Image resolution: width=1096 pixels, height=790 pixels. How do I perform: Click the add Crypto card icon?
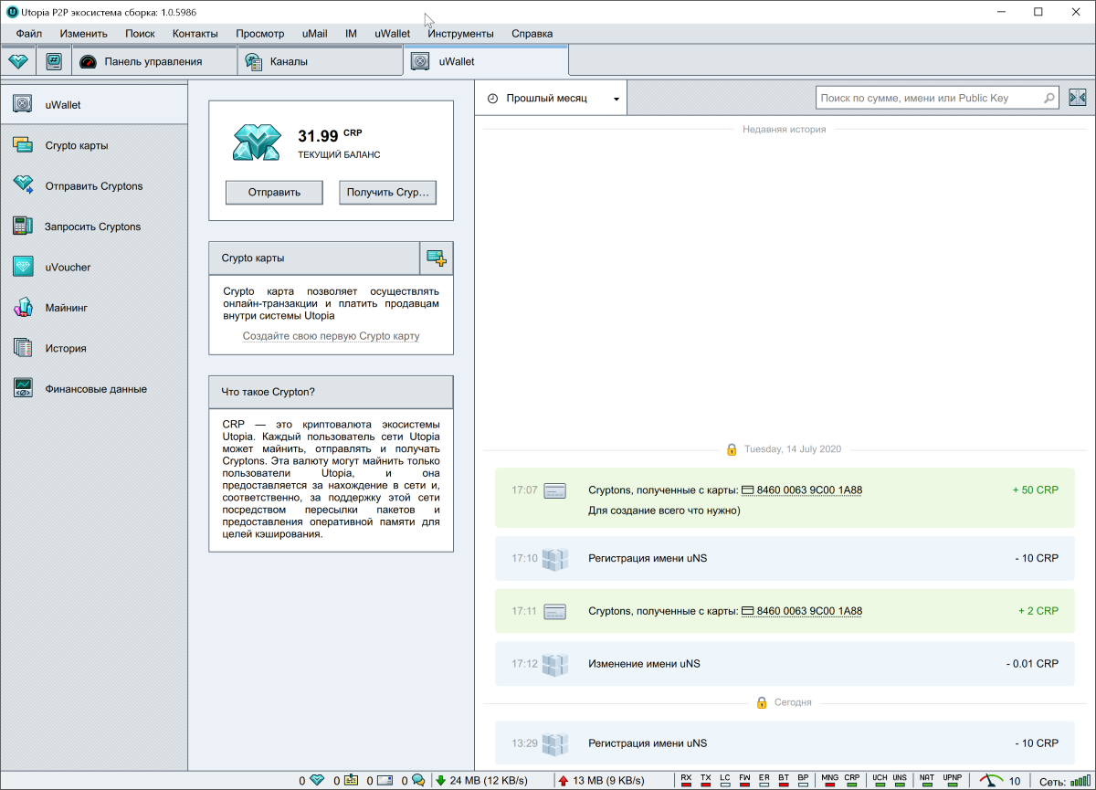437,258
